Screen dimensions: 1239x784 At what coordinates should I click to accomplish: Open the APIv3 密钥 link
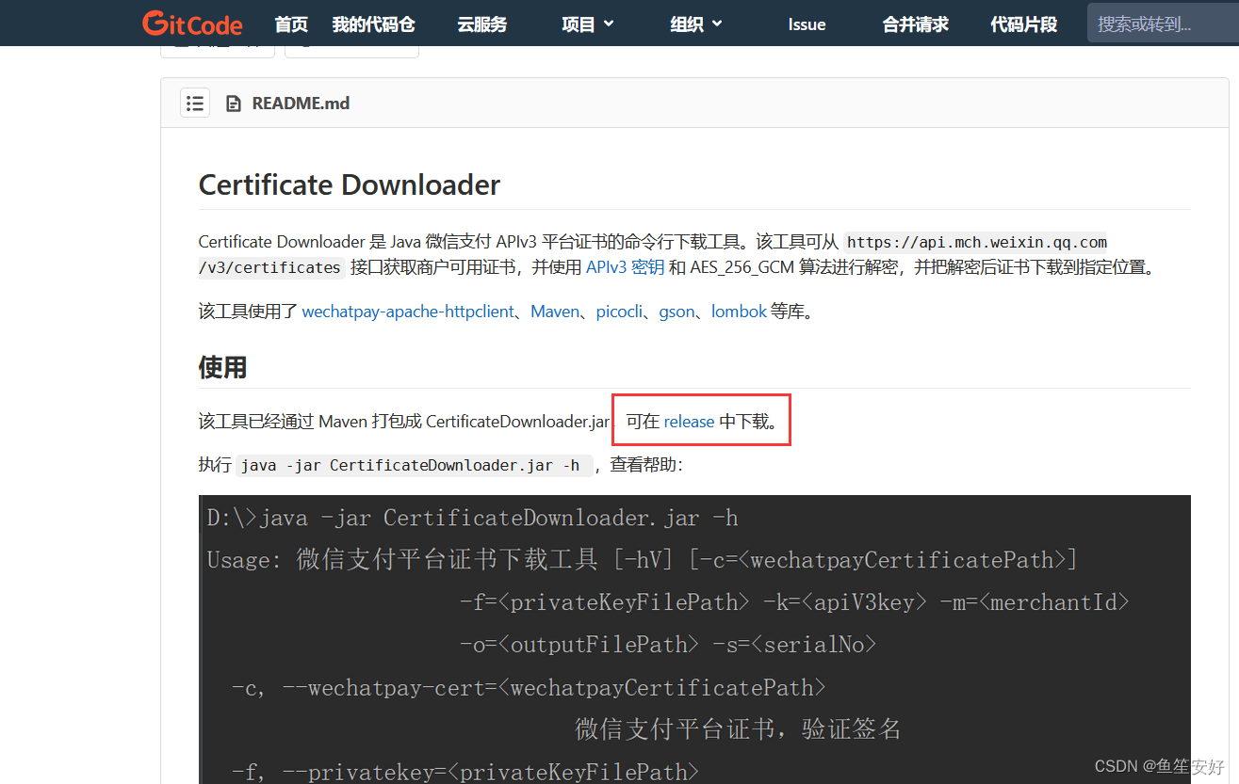(x=625, y=267)
